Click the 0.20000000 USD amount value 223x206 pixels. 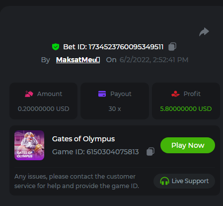point(44,109)
